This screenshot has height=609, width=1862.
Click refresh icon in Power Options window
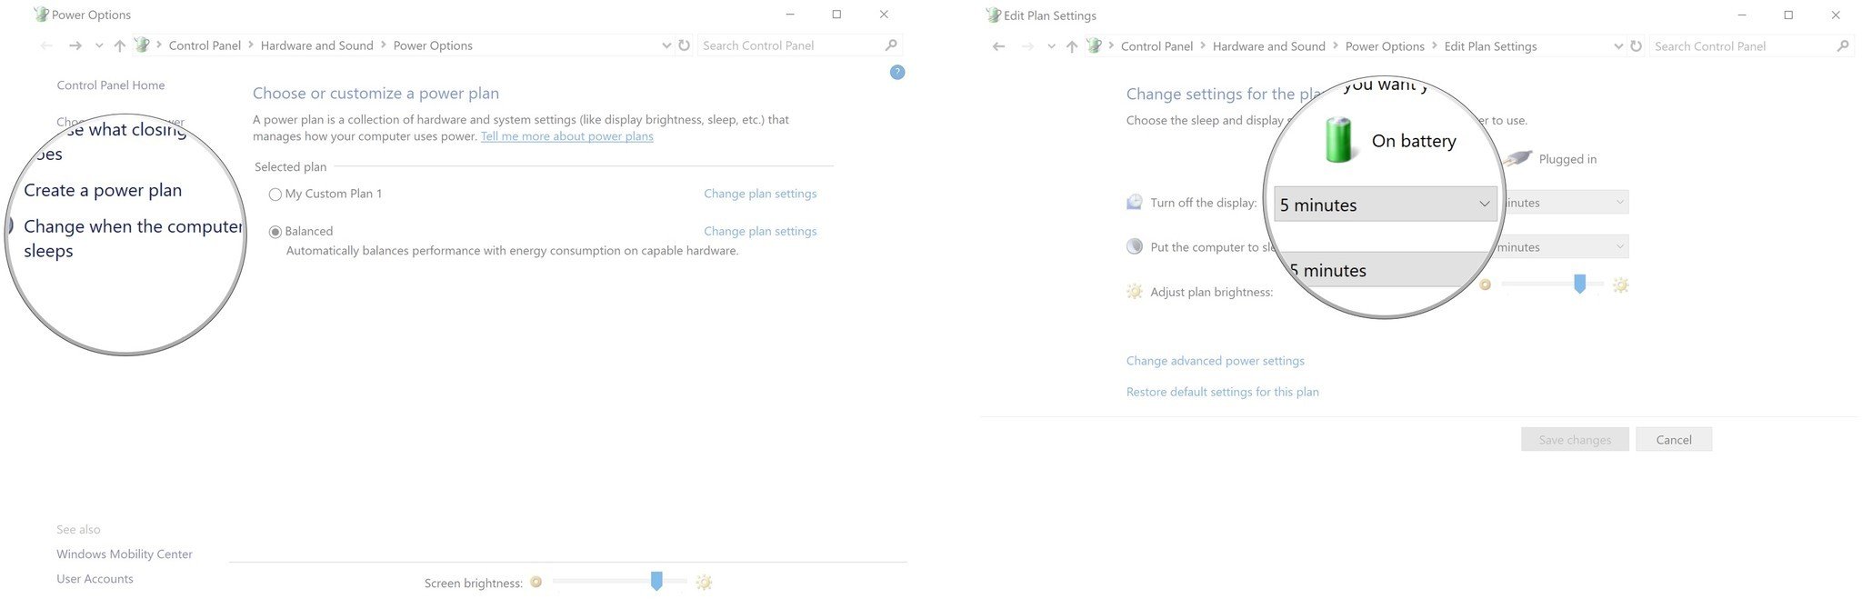(684, 45)
